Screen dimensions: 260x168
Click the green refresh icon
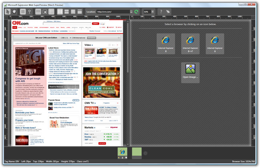pyautogui.click(x=136, y=12)
